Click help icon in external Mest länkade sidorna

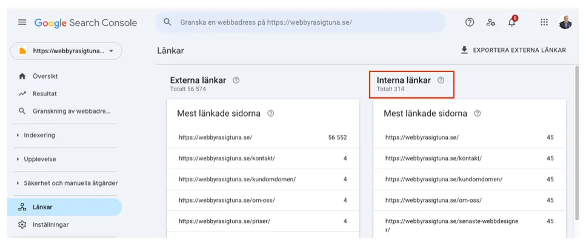[270, 114]
